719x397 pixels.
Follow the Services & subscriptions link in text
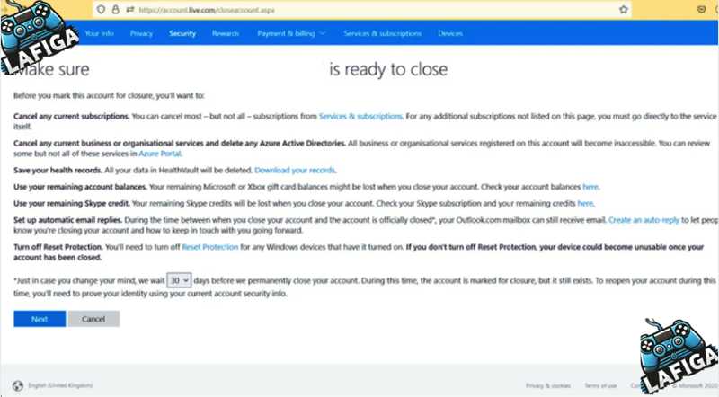pos(360,117)
